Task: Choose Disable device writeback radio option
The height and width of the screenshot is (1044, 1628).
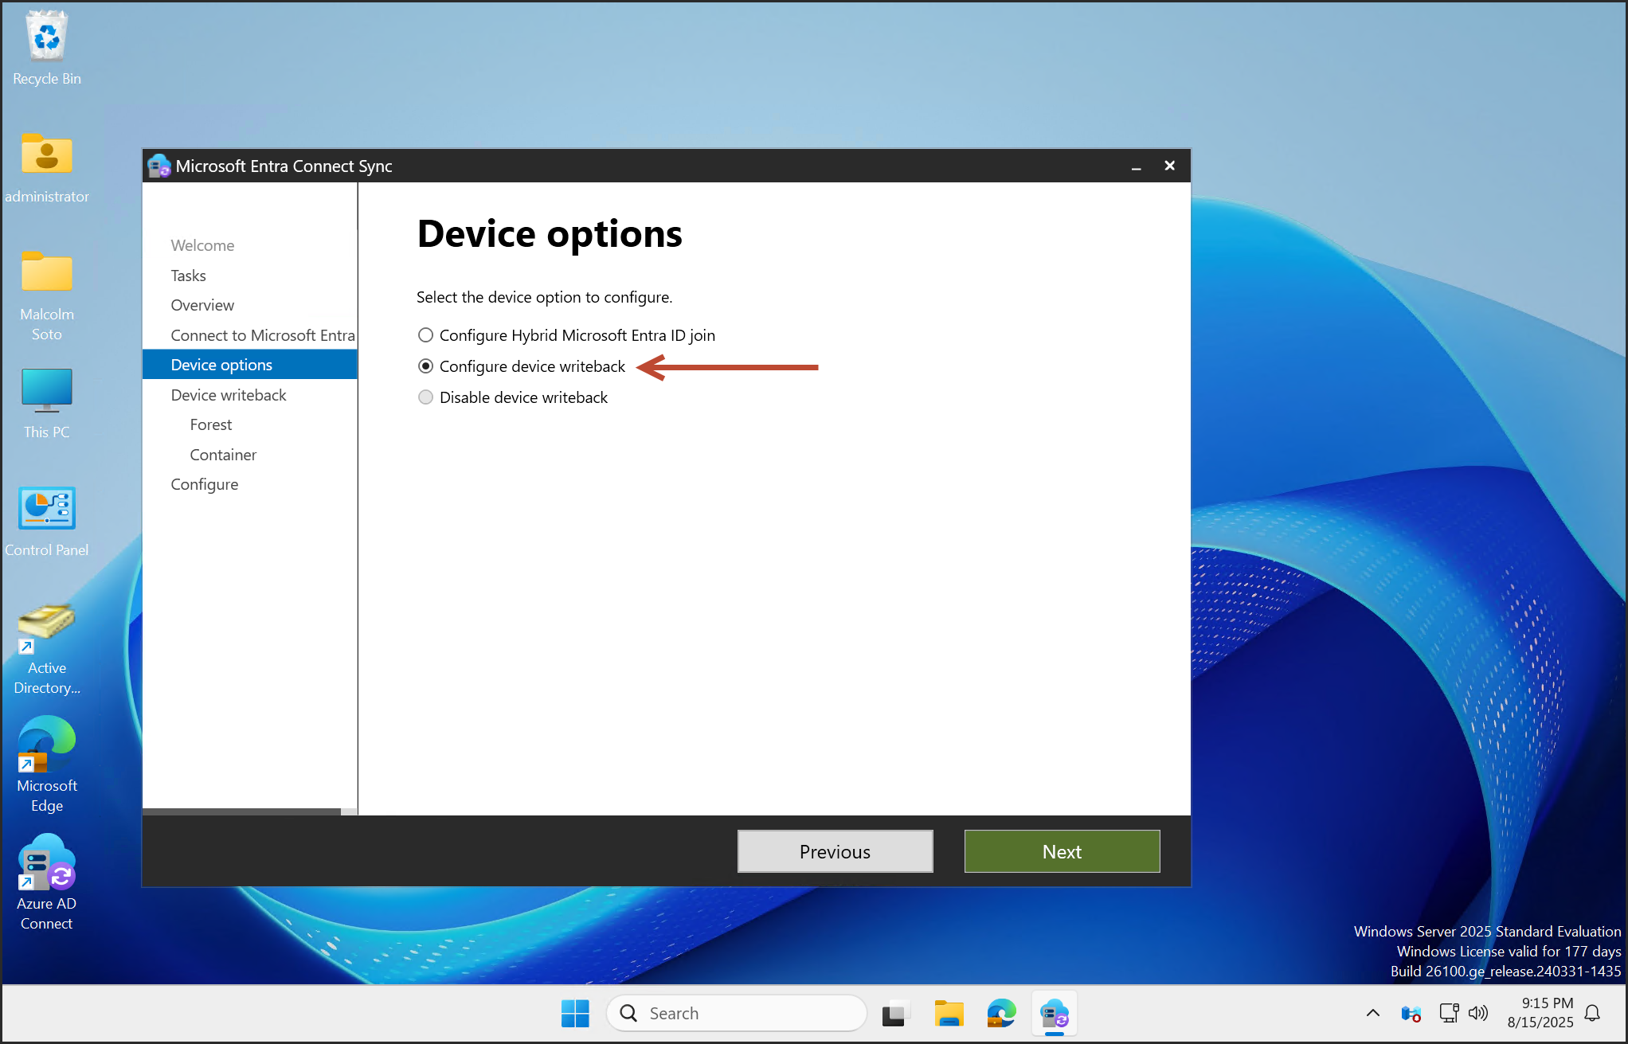Action: (426, 397)
